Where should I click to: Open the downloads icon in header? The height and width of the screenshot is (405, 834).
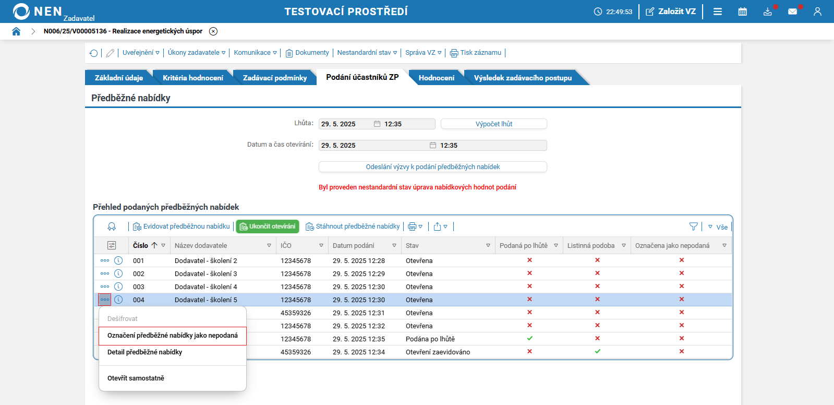coord(767,11)
